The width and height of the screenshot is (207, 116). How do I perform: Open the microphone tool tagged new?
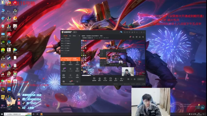click(x=64, y=69)
